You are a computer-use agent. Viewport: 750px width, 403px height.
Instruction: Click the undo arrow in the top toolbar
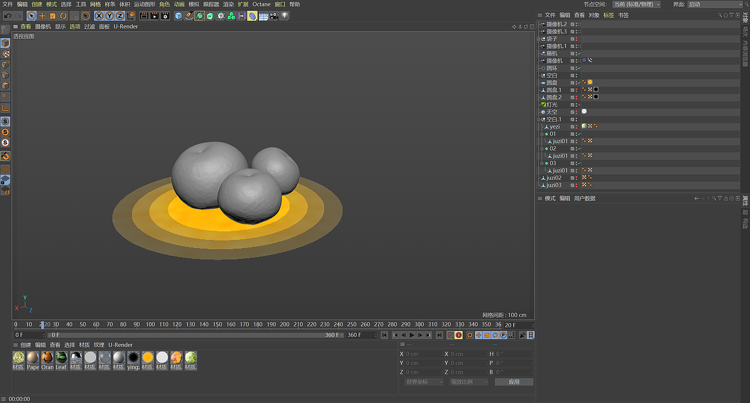click(x=8, y=16)
